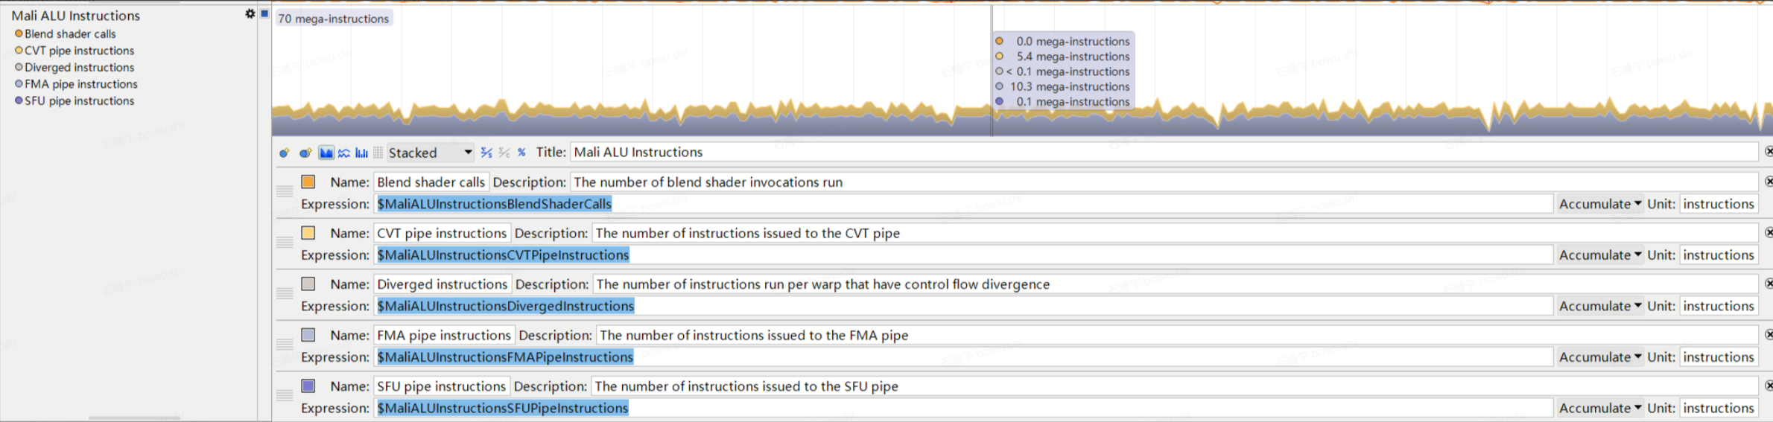Image resolution: width=1773 pixels, height=422 pixels.
Task: Edit description about control flow divergence
Action: coord(1176,284)
